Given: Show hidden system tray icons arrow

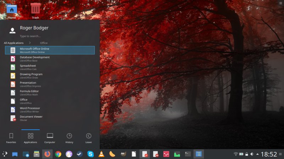Looking at the screenshot, I should (257, 154).
